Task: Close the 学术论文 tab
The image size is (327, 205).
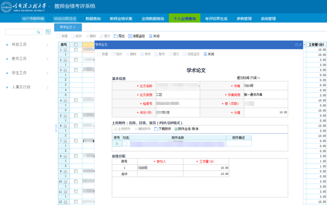Action: [x=74, y=27]
